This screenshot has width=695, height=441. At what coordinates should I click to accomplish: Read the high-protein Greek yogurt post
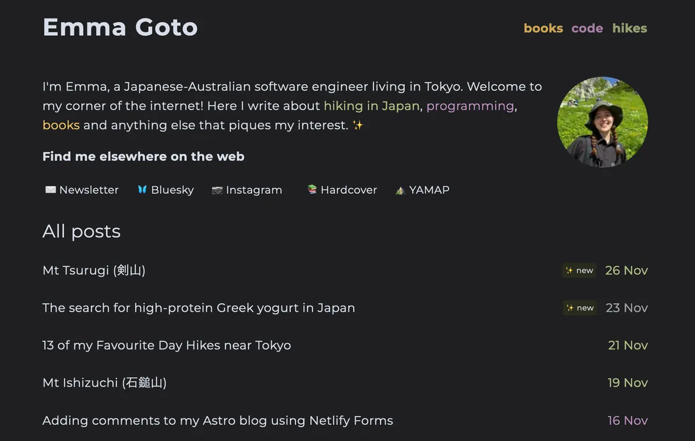point(199,308)
